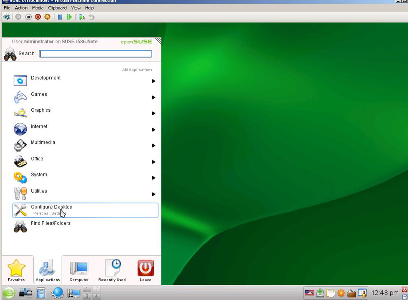Open the device notifier panel icon
This screenshot has height=300, width=408.
point(26,293)
